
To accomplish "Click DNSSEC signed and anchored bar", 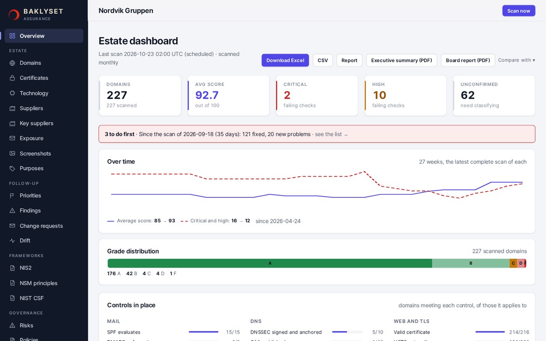I will 347,332.
